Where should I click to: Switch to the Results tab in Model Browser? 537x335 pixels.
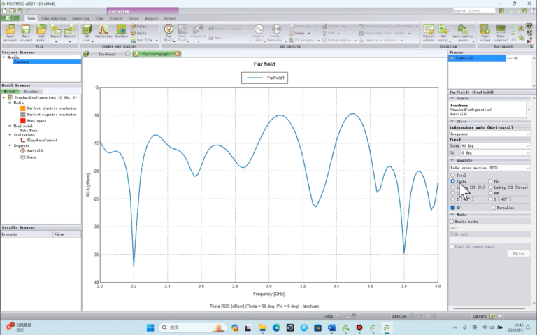(31, 92)
